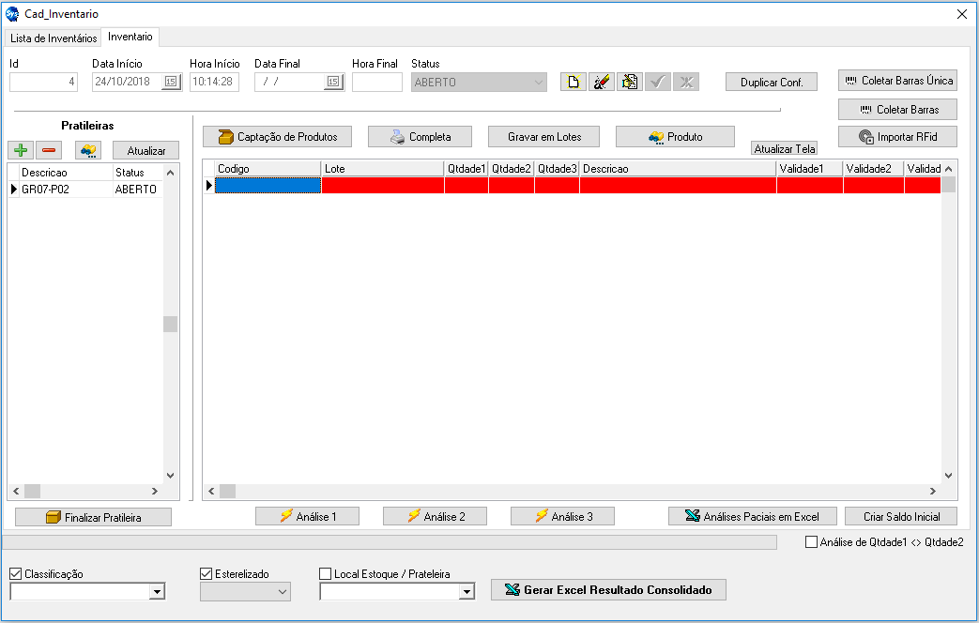Switch to Lista de Inventários tab

(54, 38)
